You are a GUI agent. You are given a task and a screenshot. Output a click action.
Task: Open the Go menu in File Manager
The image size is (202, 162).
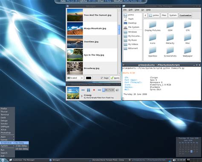143,10
